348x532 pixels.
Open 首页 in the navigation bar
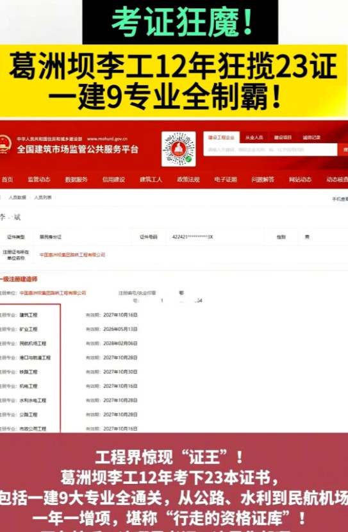click(x=7, y=179)
